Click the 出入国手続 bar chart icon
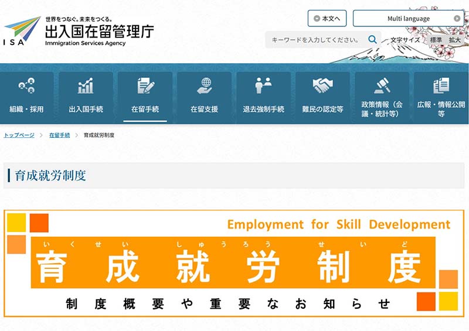 (x=86, y=86)
